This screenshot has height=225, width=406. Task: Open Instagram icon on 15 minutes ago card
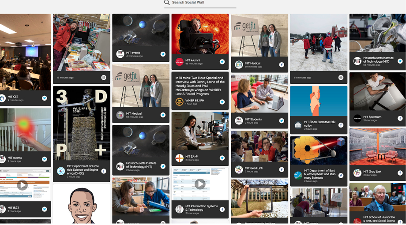click(x=104, y=77)
